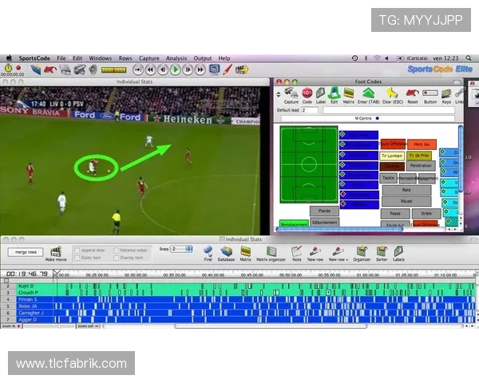Enable the Append slow checkbox
Screen dimensions: 479x383
[x=77, y=250]
